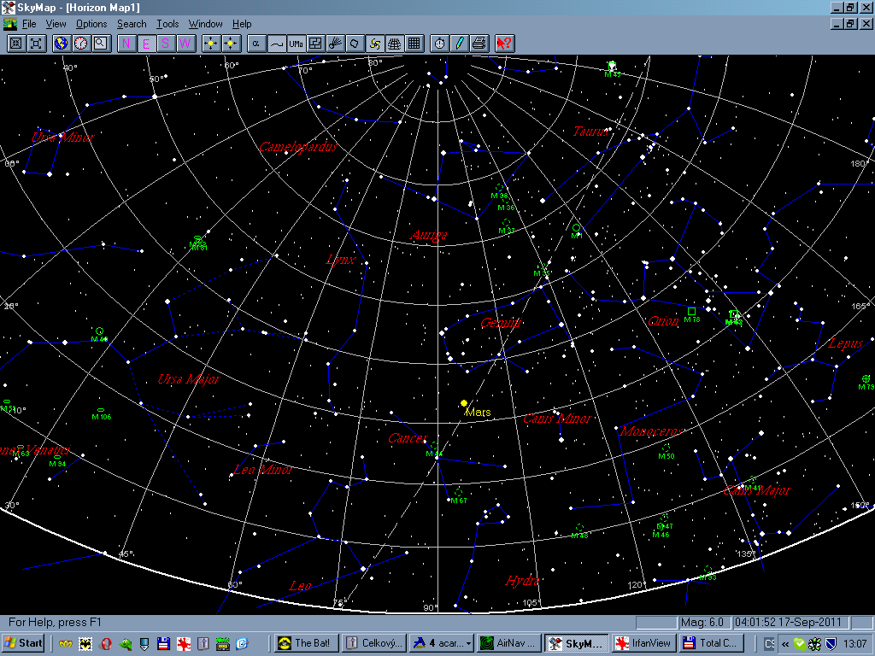Open the View menu

56,24
